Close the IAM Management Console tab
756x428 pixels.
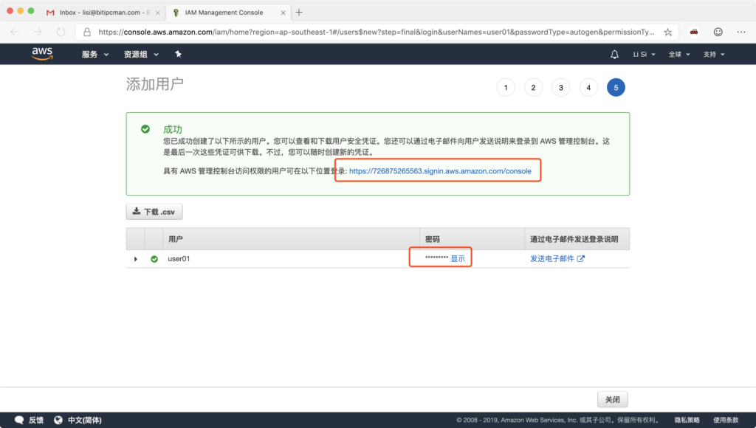click(283, 13)
